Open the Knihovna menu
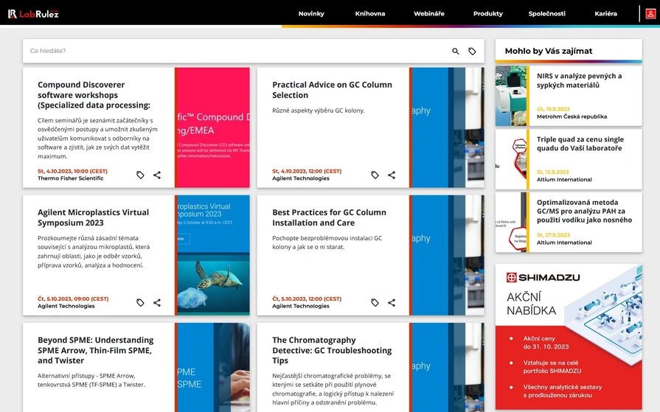660x412 pixels. 370,13
